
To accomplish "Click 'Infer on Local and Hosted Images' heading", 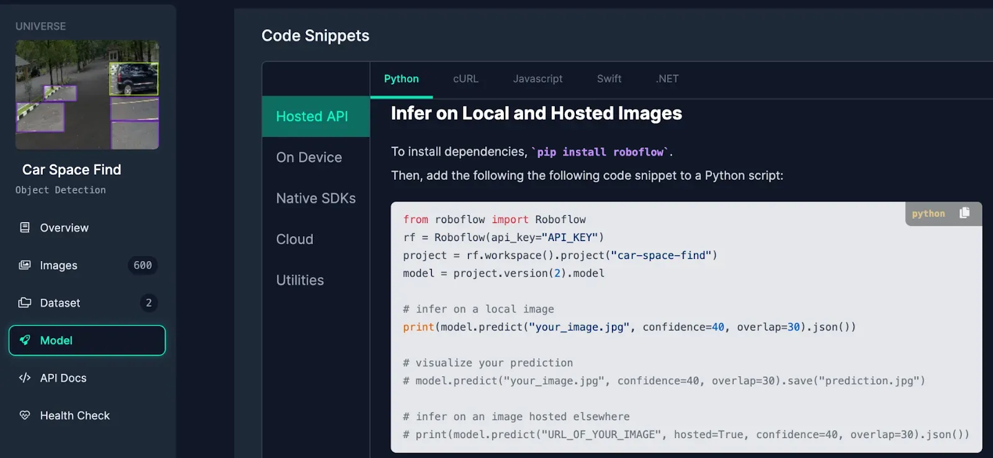I will tap(536, 113).
